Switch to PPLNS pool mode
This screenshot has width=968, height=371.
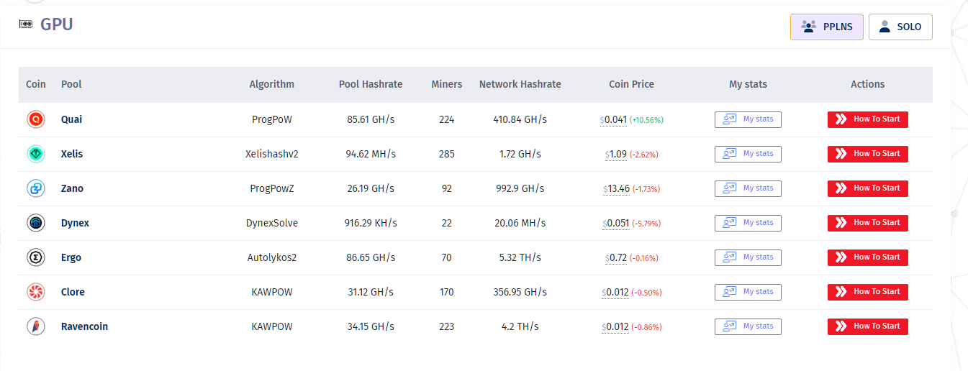826,27
